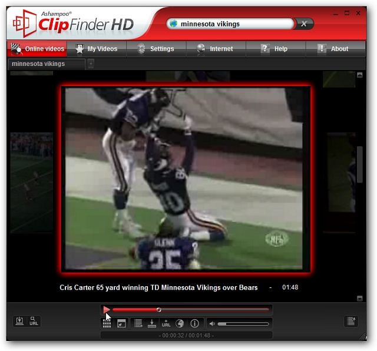The width and height of the screenshot is (377, 351).
Task: Click the 01:48 video duration label
Action: (290, 287)
